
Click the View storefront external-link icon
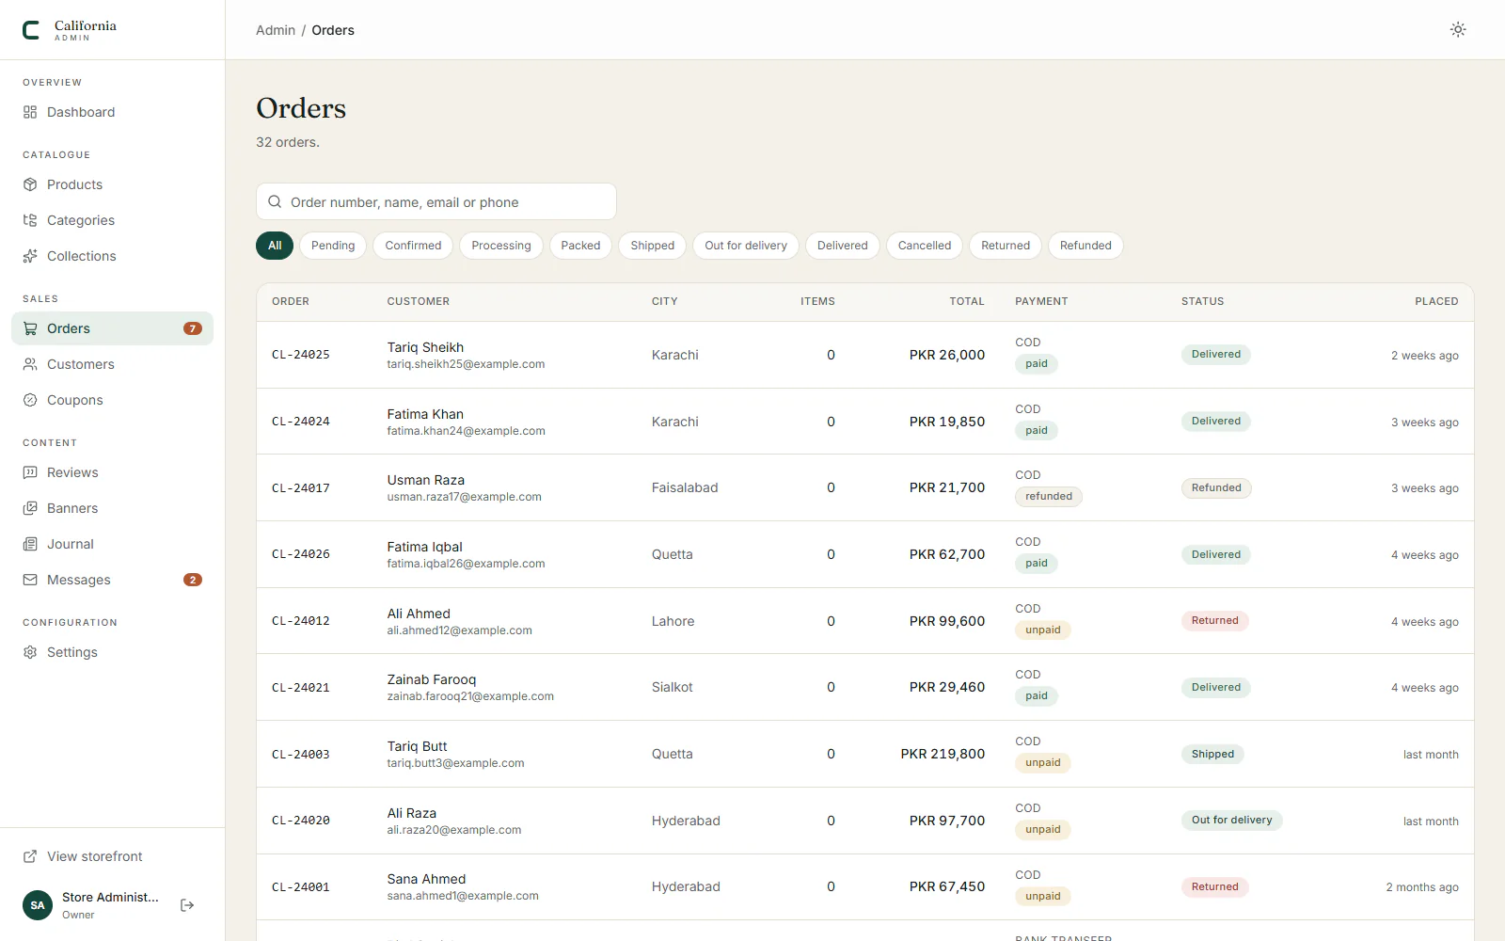(x=30, y=856)
